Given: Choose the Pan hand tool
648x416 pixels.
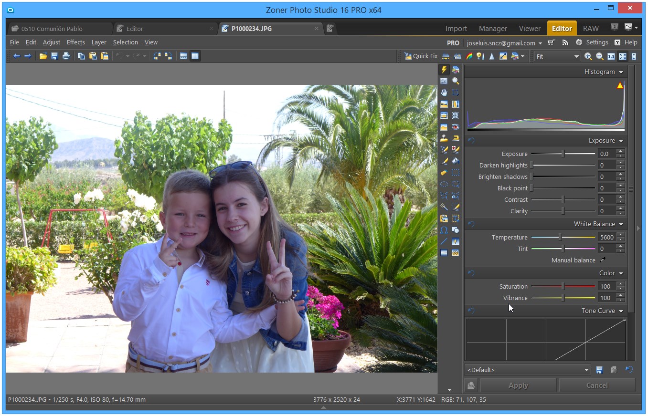Looking at the screenshot, I should (444, 93).
